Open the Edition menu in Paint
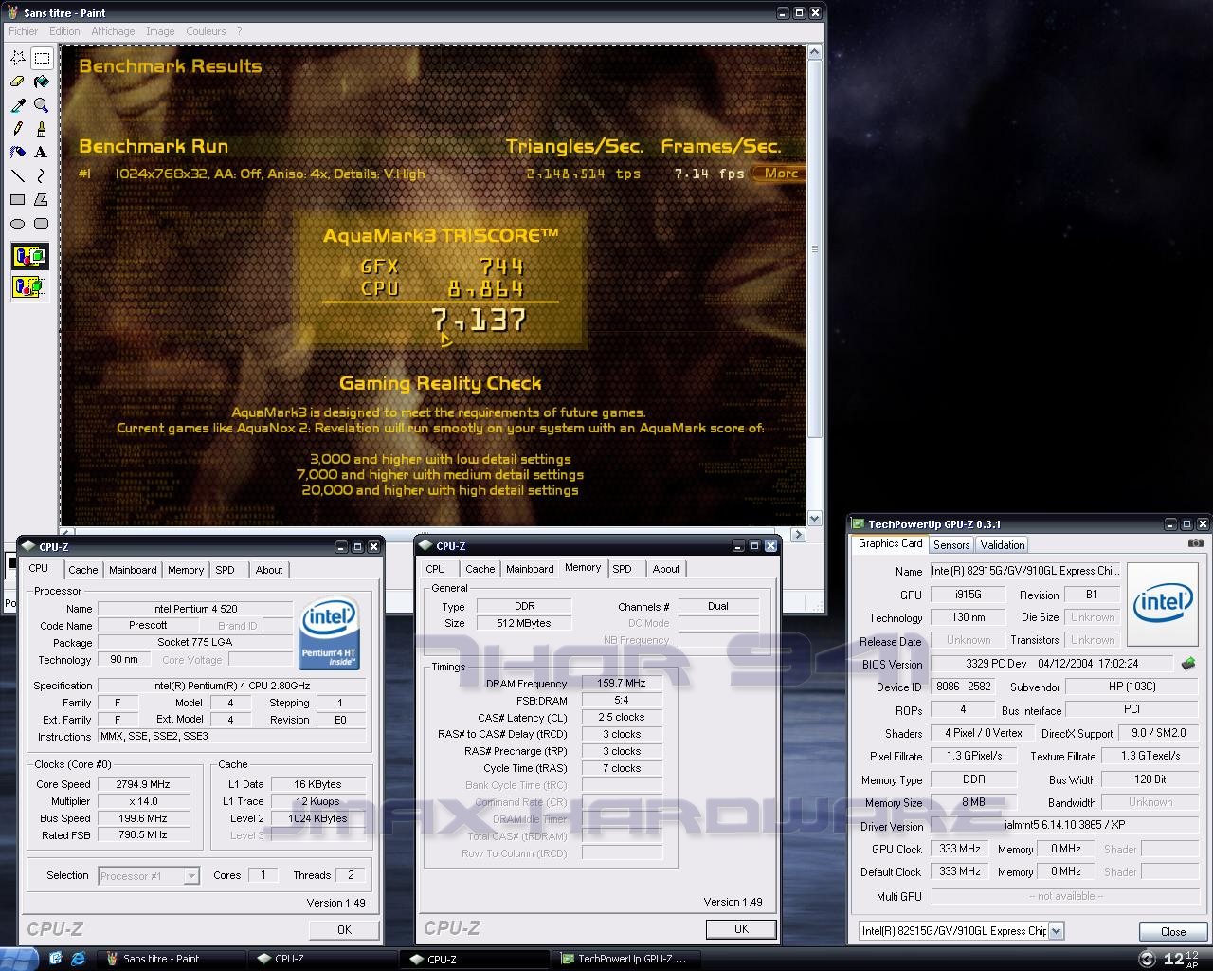Screen dimensions: 1213x971 pyautogui.click(x=64, y=31)
